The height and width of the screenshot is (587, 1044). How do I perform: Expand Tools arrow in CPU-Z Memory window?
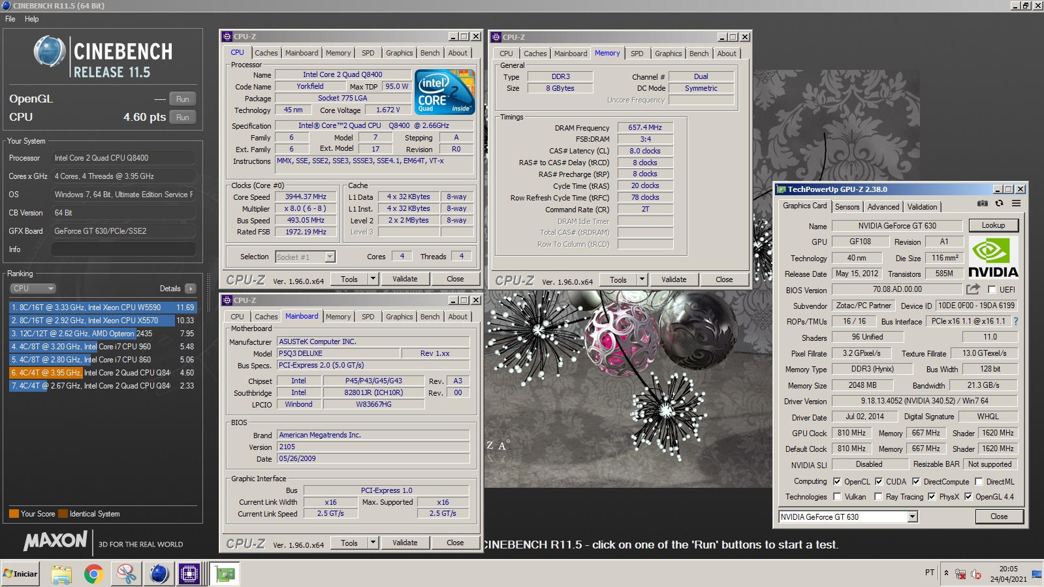[x=642, y=280]
